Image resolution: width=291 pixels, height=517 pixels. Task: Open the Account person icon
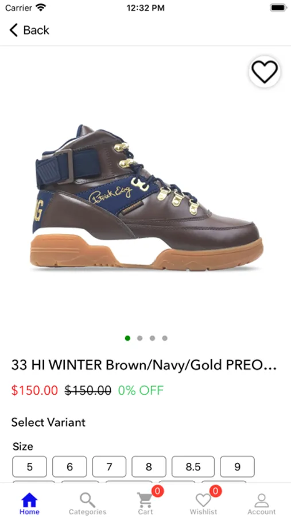coord(262,500)
